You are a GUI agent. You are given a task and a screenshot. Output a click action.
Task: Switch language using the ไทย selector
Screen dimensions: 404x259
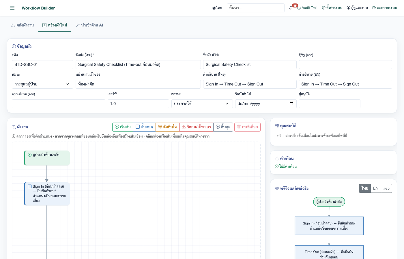tap(217, 8)
